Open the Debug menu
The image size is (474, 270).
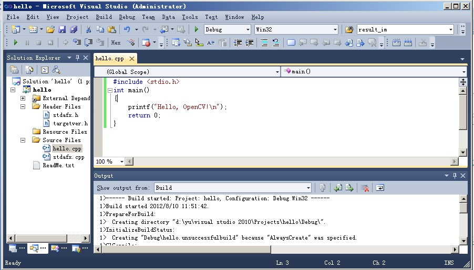pos(127,17)
